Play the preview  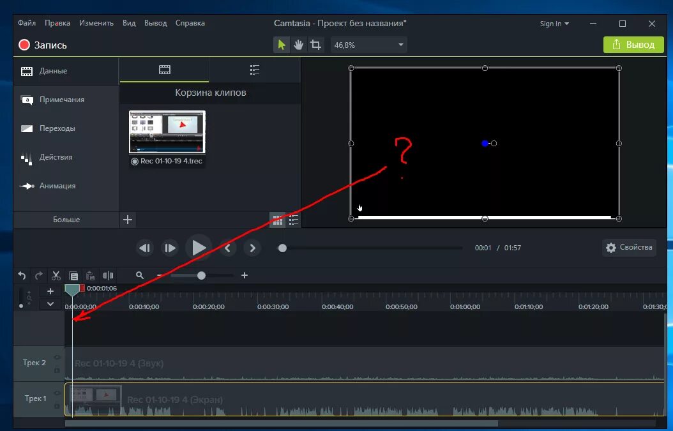click(199, 248)
